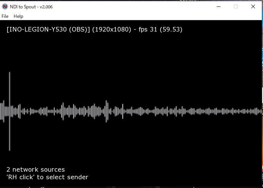Screen dimensions: 263x188
Task: Minimize the NDI to Spout window
Action: (219, 6)
